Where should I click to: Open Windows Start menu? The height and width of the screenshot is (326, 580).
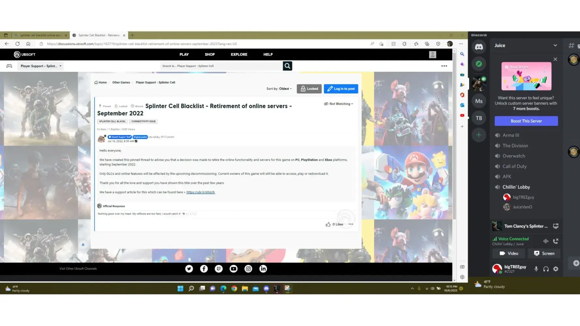(180, 289)
